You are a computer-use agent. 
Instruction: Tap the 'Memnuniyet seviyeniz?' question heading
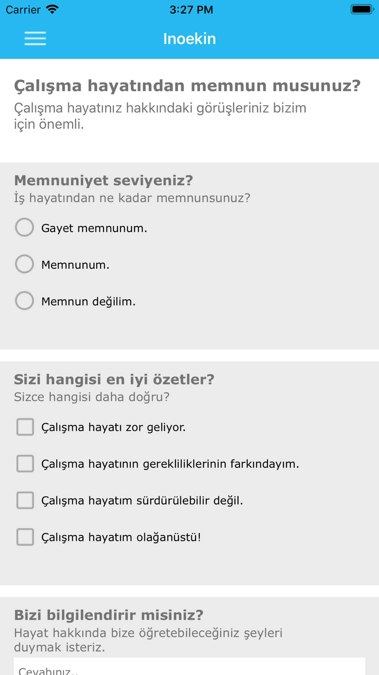coord(103,180)
